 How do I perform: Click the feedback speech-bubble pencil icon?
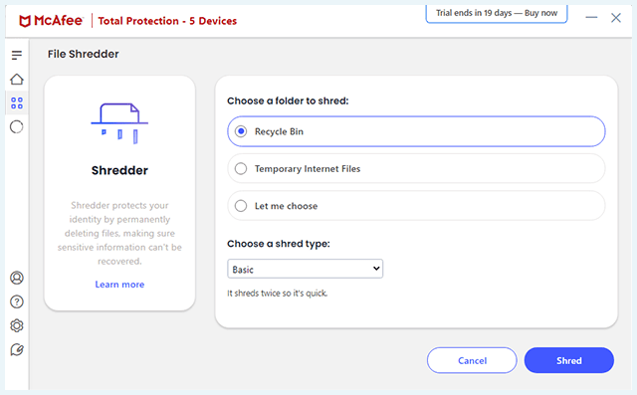(17, 349)
